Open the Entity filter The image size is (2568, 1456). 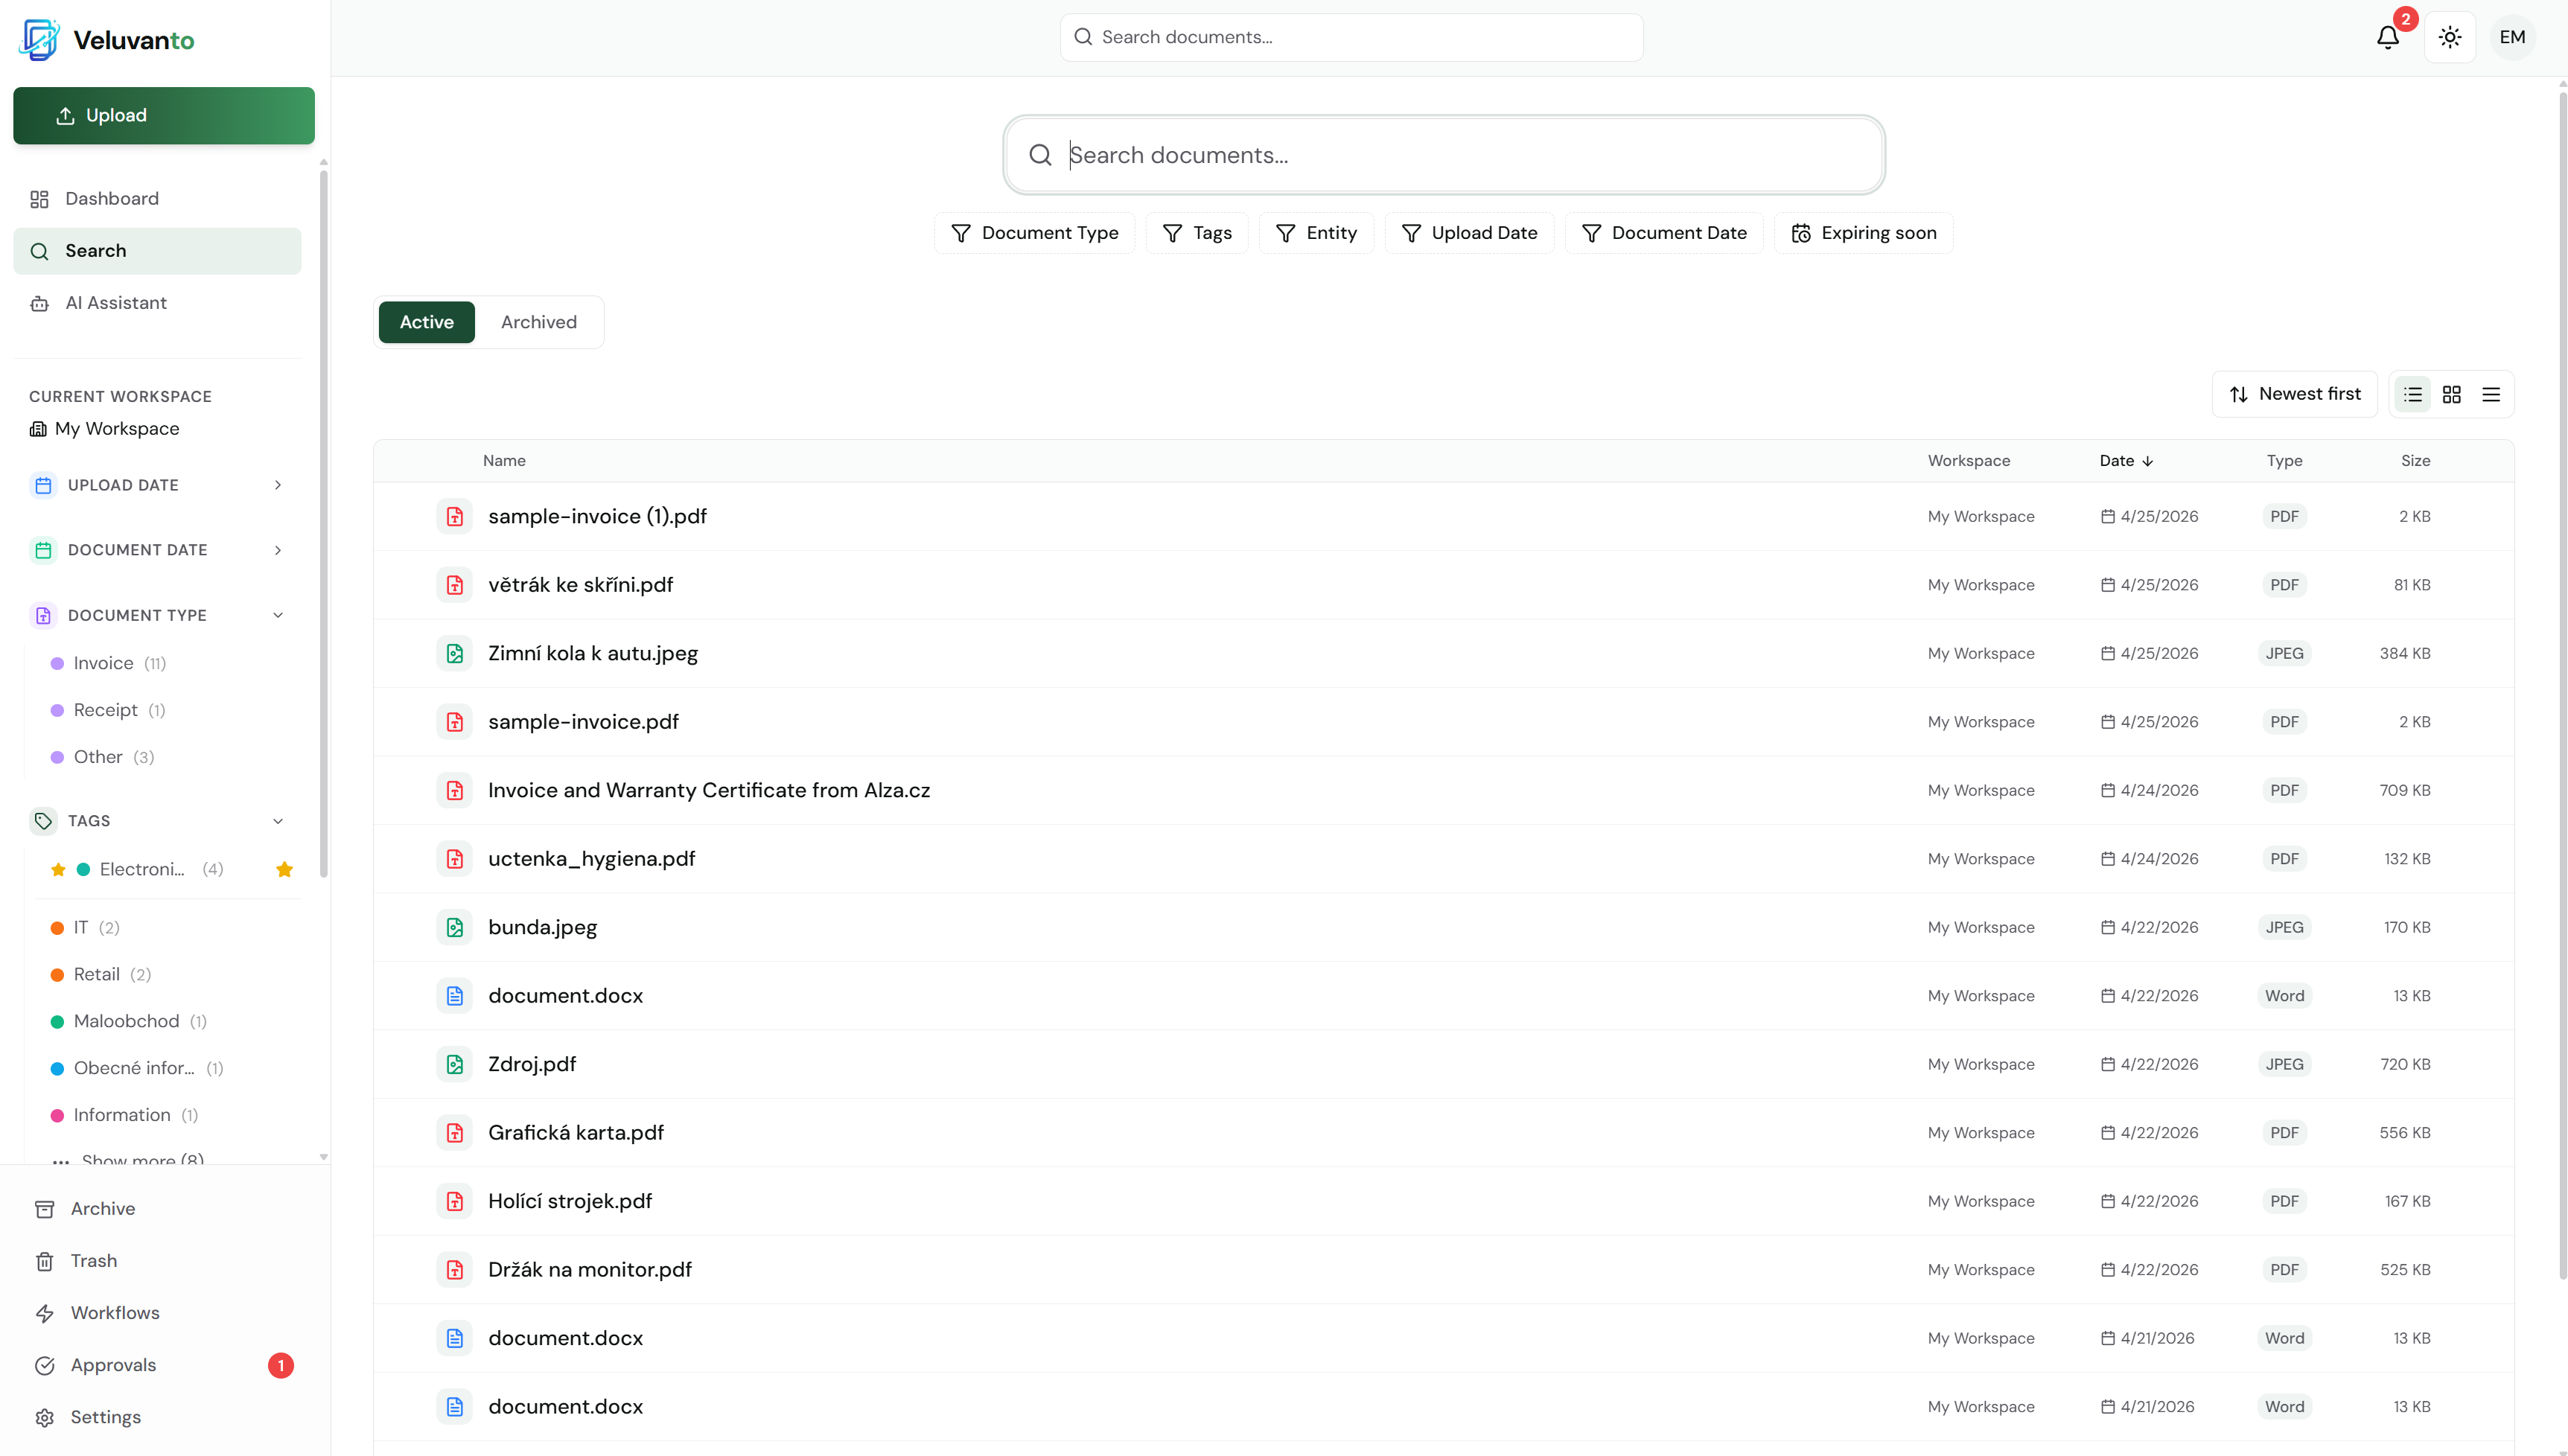(1316, 233)
